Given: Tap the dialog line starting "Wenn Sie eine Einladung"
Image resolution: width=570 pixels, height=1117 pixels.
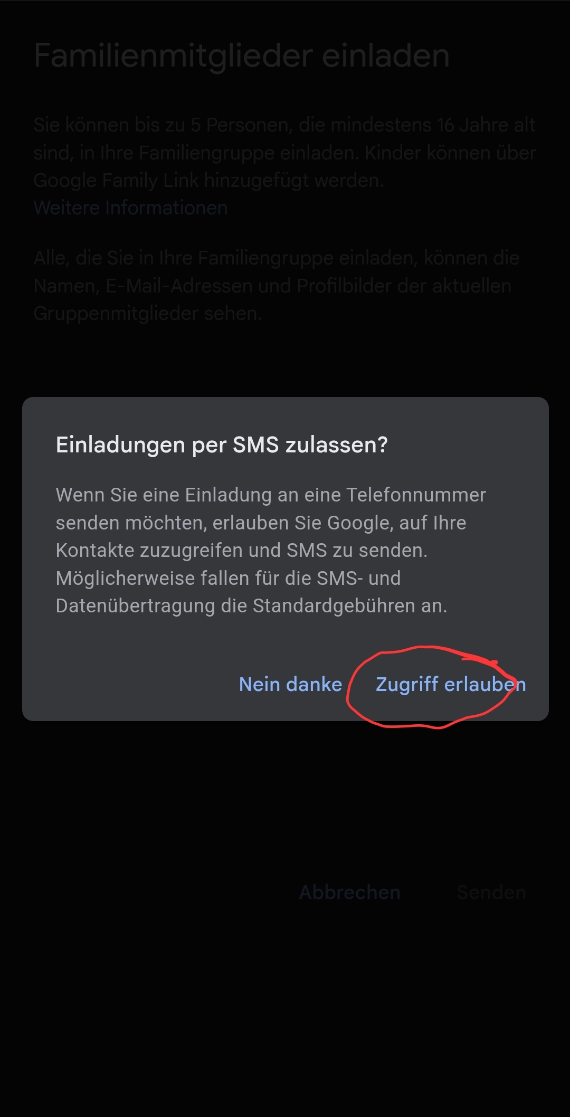Looking at the screenshot, I should click(271, 495).
